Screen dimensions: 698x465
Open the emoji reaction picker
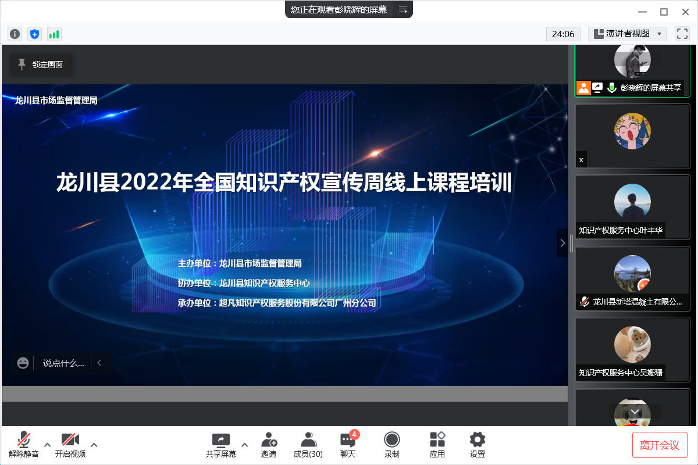[23, 363]
